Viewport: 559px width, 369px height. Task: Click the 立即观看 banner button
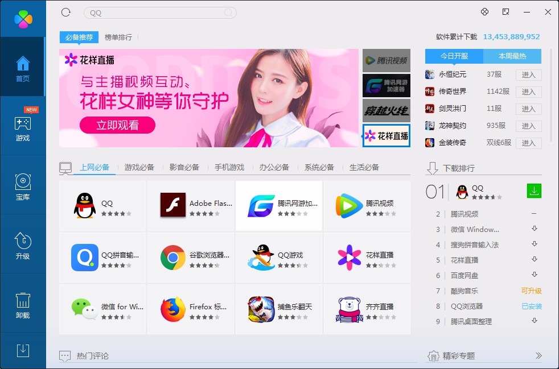coord(117,125)
